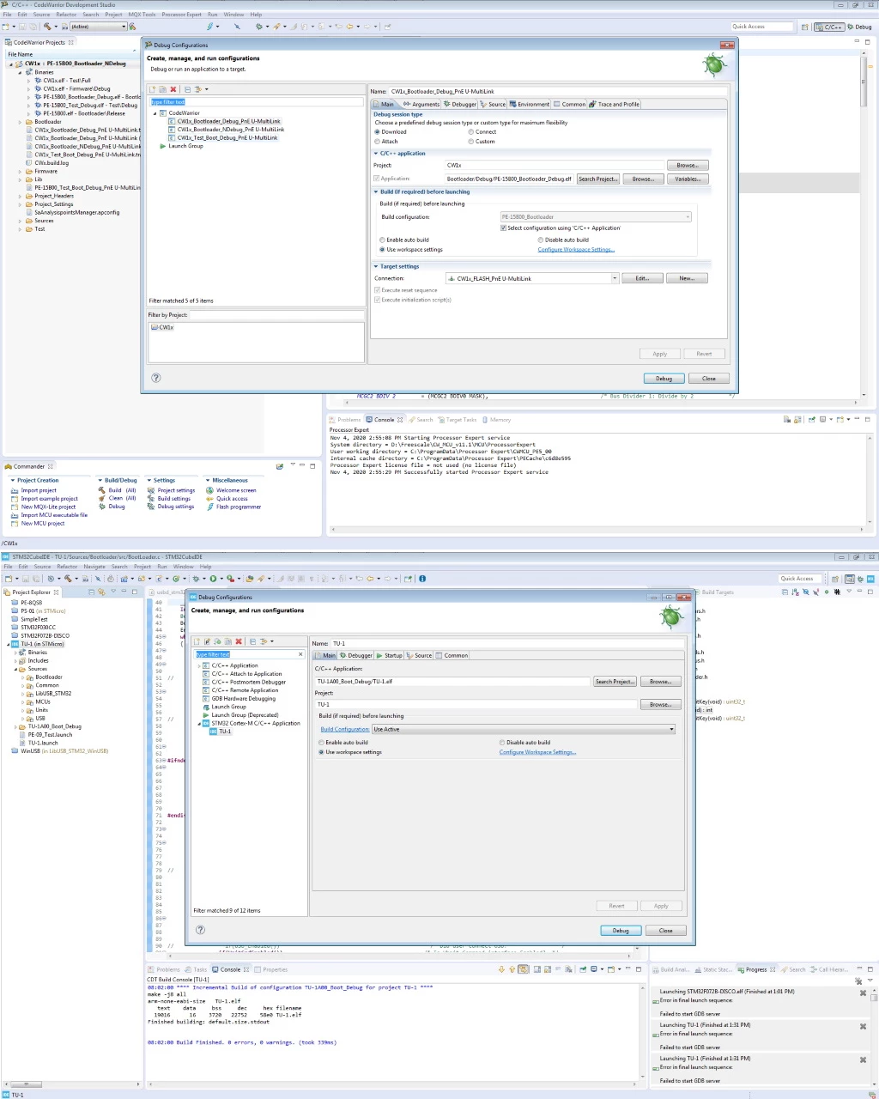Click Edit... button next to Connection
Viewport: 879px width, 1099px height.
[642, 278]
